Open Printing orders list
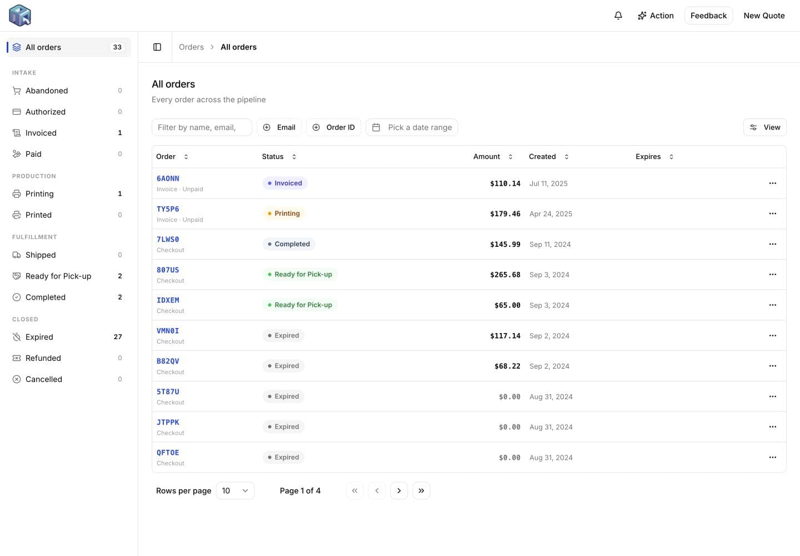This screenshot has height=556, width=800. [x=69, y=194]
